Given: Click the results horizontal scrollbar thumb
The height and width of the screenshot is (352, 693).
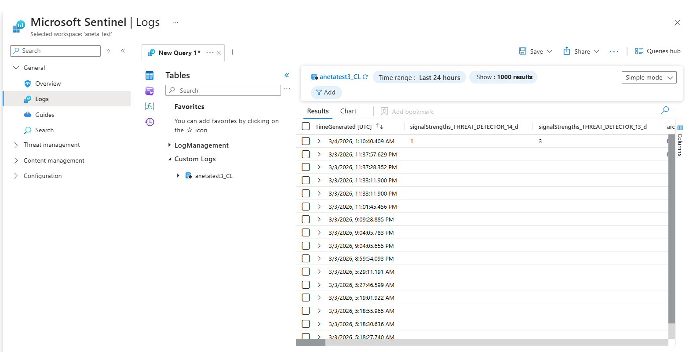Looking at the screenshot, I should point(310,343).
